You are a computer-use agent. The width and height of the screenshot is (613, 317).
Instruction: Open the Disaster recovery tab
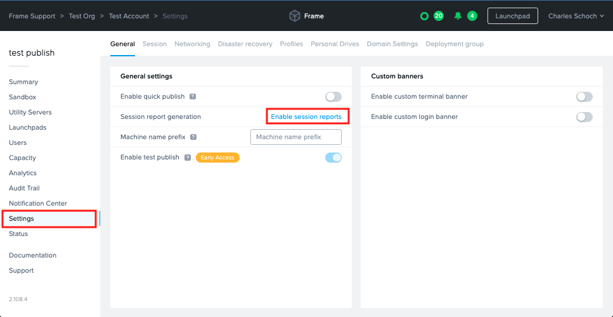(x=245, y=44)
